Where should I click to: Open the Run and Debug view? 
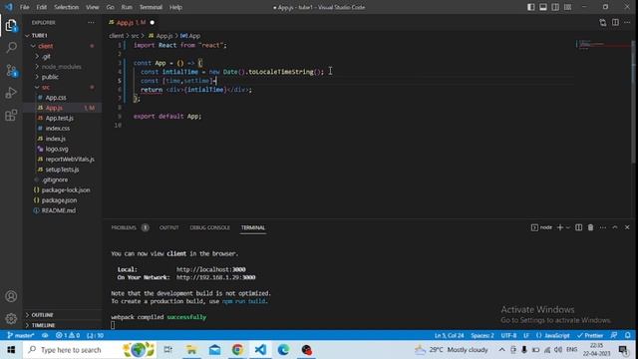tap(11, 93)
